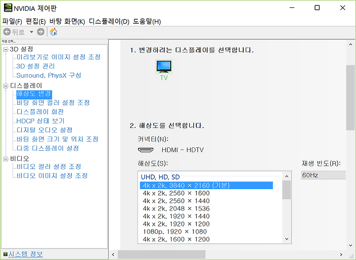Select resolution 4k x 2k, 1920 × 1200
The width and height of the screenshot is (356, 260).
176,224
